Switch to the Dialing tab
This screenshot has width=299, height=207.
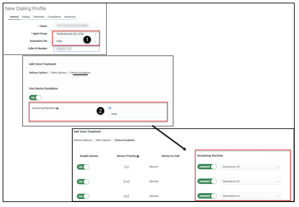(x=26, y=17)
